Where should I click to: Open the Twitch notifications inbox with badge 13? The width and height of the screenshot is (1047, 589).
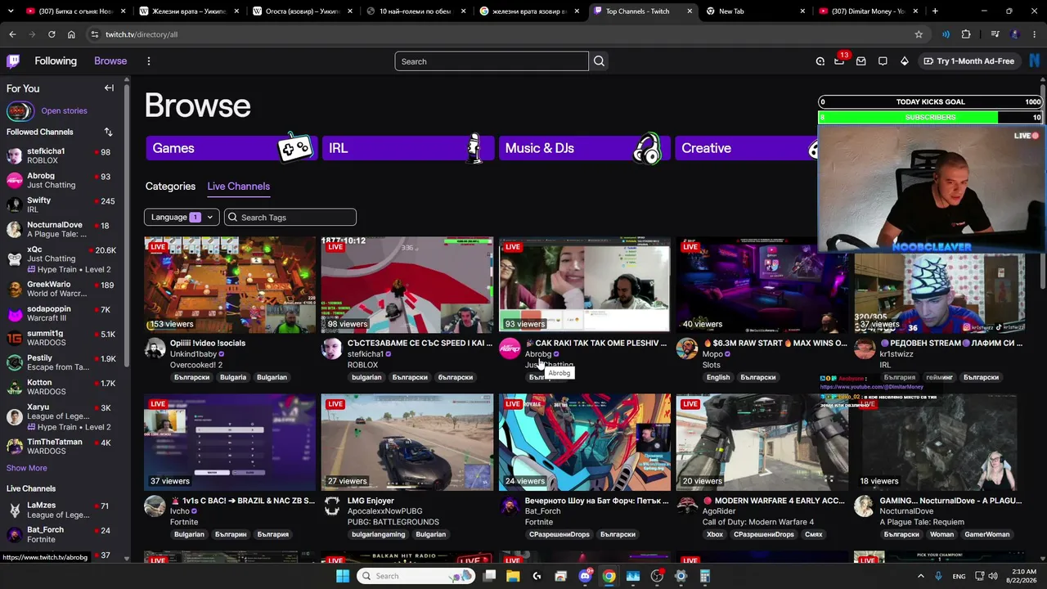tap(839, 61)
